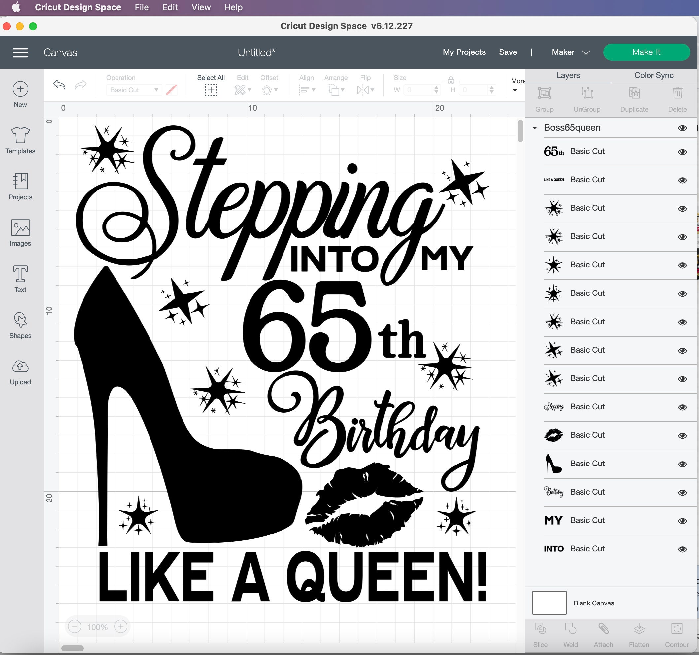The image size is (699, 655).
Task: Click the Undo arrow
Action: pyautogui.click(x=59, y=85)
